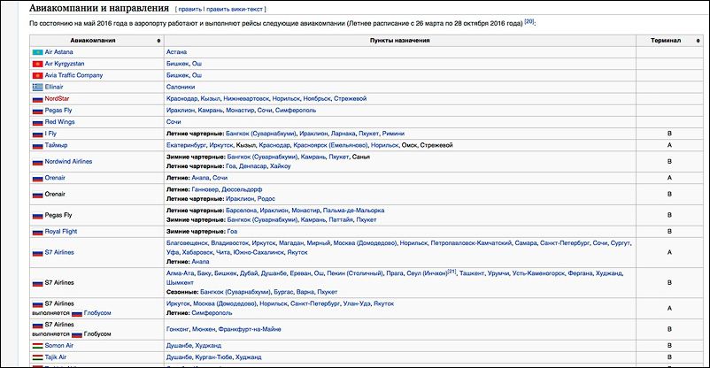Open the Курган-Тюбе destination link
Image resolution: width=710 pixels, height=368 pixels.
213,357
